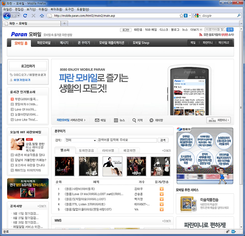Click the orange listen icon for Love Of Iris
Screen dimensions: 245x236
pyautogui.click(x=162, y=194)
